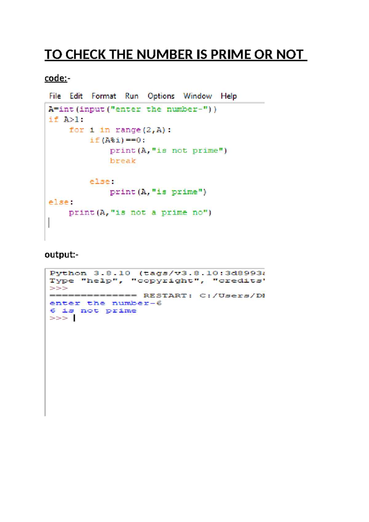The height and width of the screenshot is (522, 369).
Task: Click the 'enter the number-6' output line
Action: pyautogui.click(x=105, y=303)
